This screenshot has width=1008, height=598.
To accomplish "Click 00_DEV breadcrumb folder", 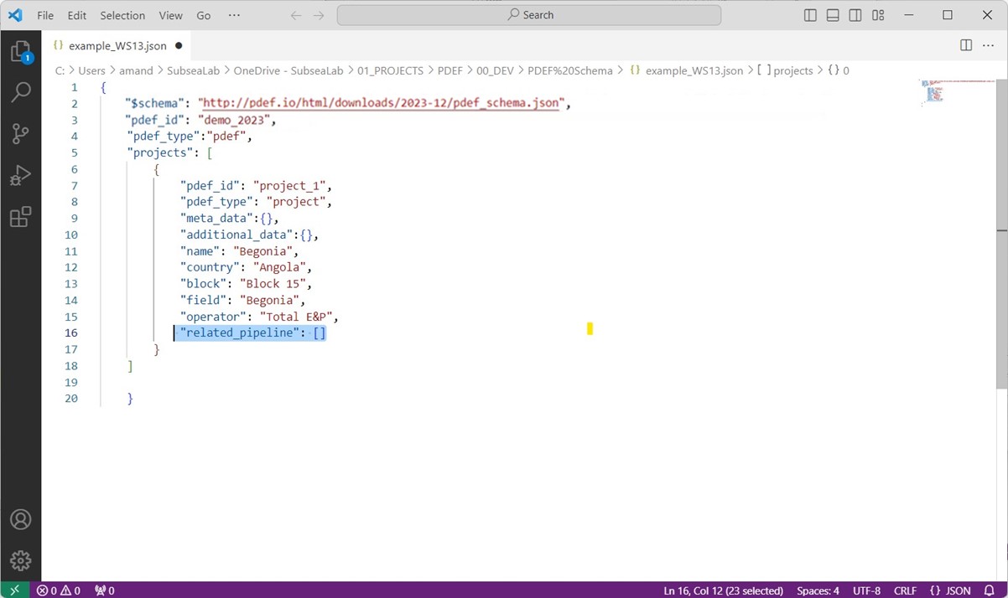I will [495, 70].
